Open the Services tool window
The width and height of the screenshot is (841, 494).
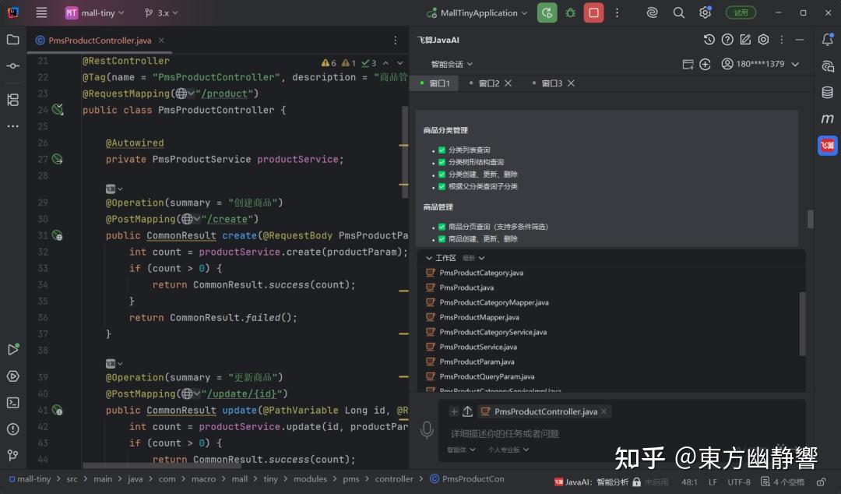(x=13, y=376)
